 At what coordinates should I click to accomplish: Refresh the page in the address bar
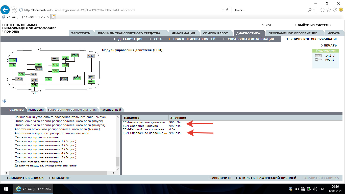[x=227, y=10]
